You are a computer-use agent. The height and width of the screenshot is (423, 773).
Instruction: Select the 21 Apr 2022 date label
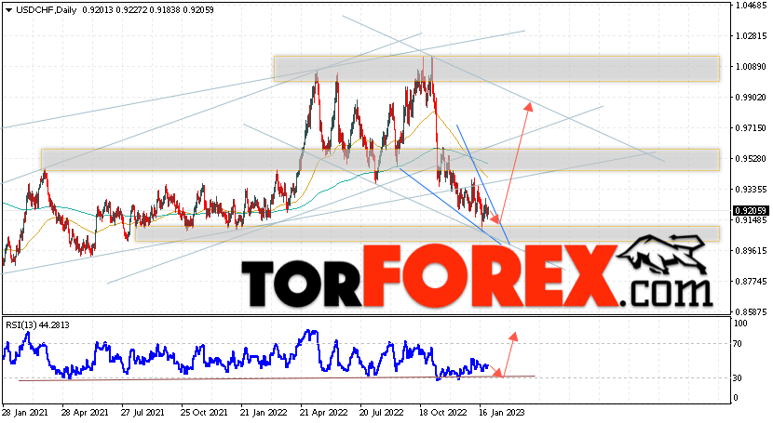324,412
